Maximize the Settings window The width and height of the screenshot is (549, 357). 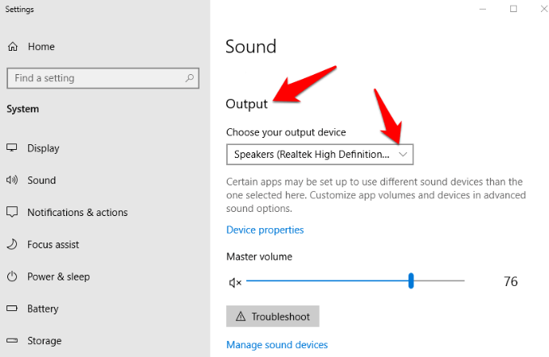coord(513,9)
